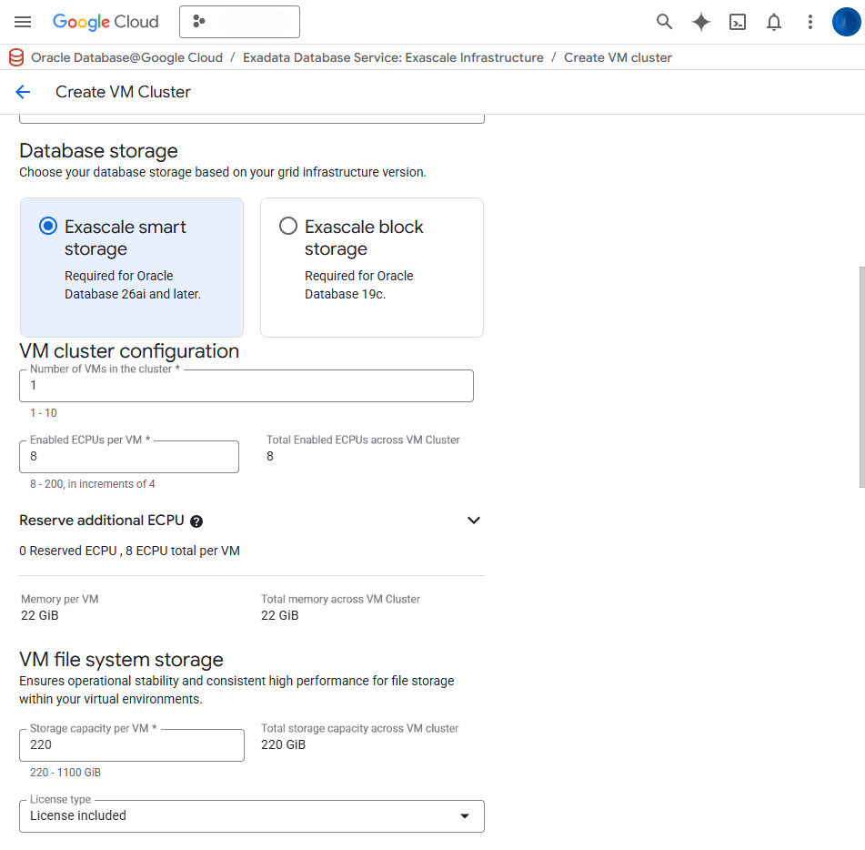The width and height of the screenshot is (865, 850).
Task: Open the project picker dropdown
Action: click(239, 21)
